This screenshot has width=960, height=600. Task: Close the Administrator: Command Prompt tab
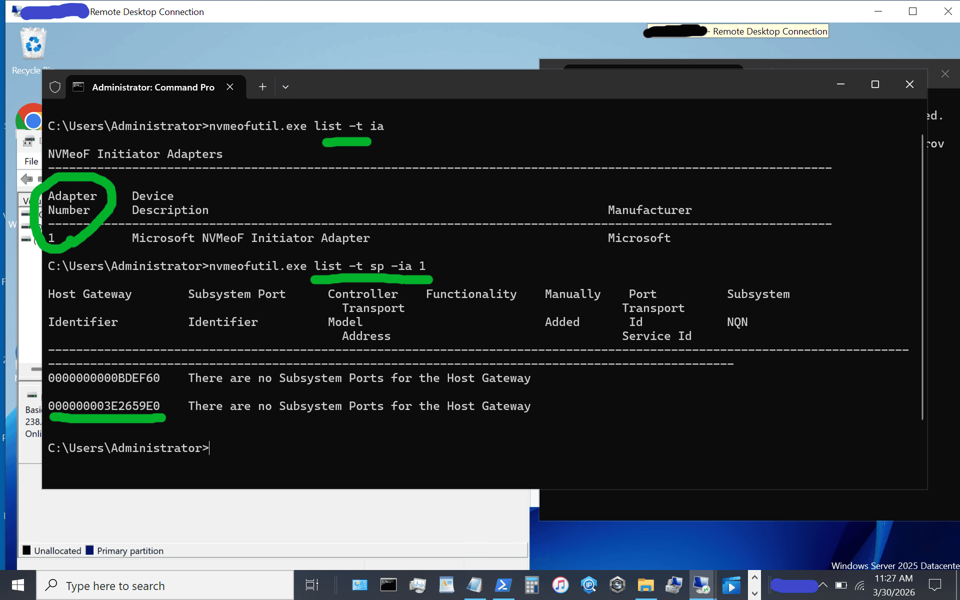pos(230,87)
